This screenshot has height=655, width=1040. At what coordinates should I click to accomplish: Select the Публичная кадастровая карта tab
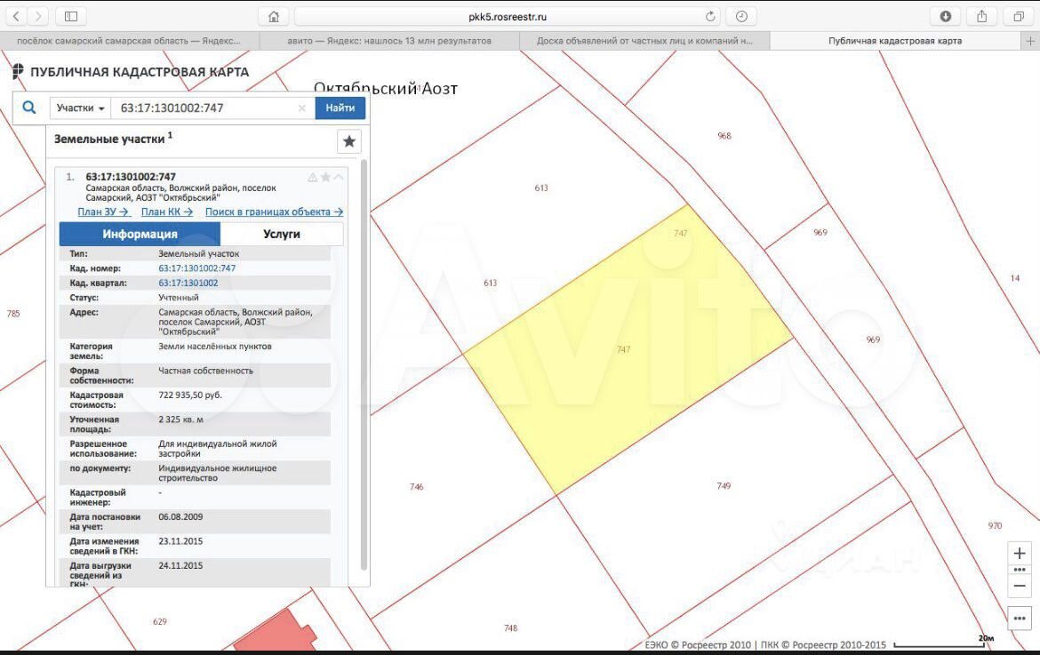click(895, 41)
